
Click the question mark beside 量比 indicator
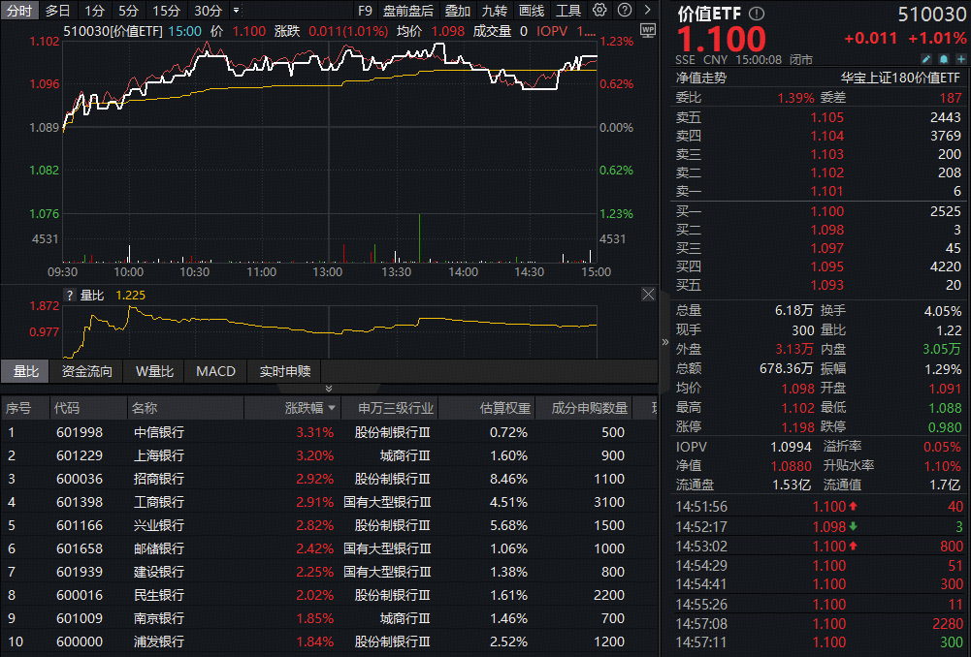click(70, 295)
